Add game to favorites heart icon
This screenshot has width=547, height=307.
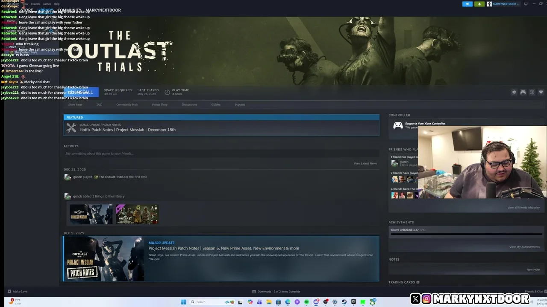tap(541, 92)
